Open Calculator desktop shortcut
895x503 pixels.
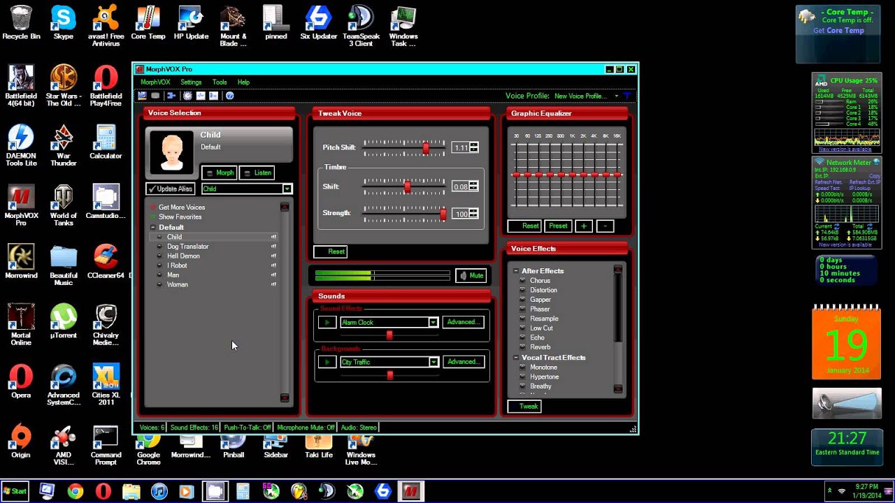pyautogui.click(x=106, y=142)
